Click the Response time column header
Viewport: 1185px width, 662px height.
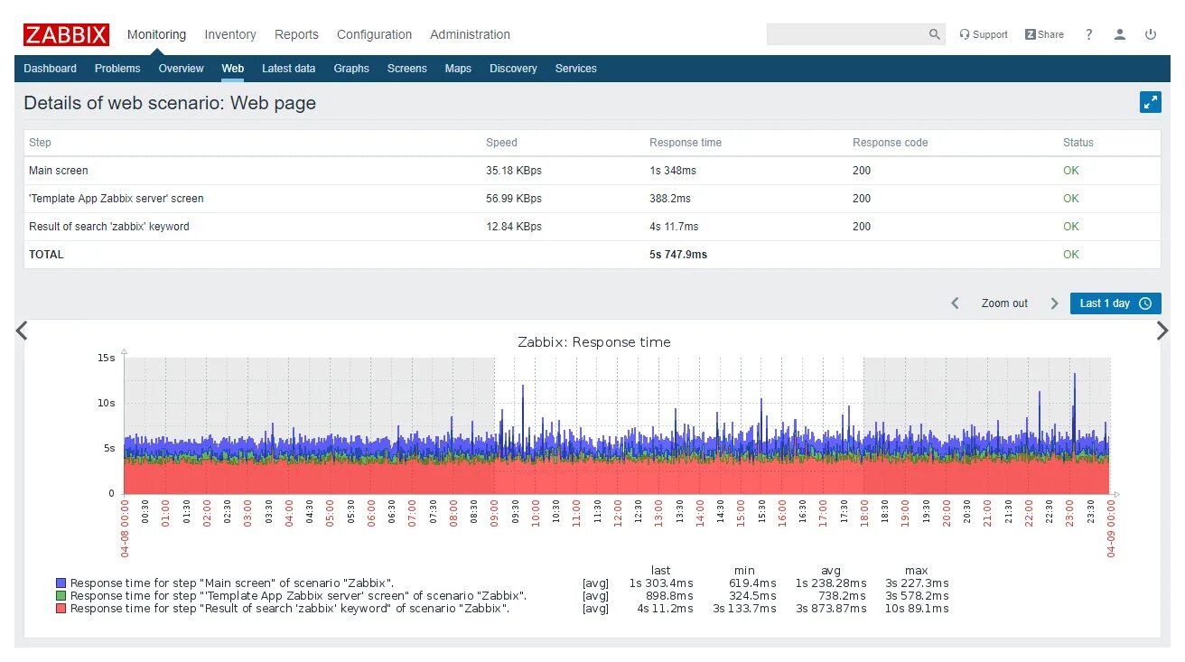[686, 143]
